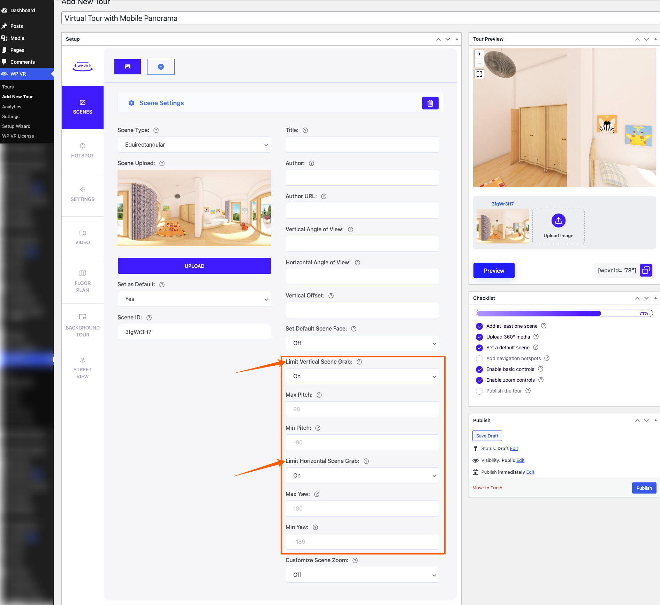Toggle the Publish the tour checklist item
The width and height of the screenshot is (660, 605).
pos(479,391)
